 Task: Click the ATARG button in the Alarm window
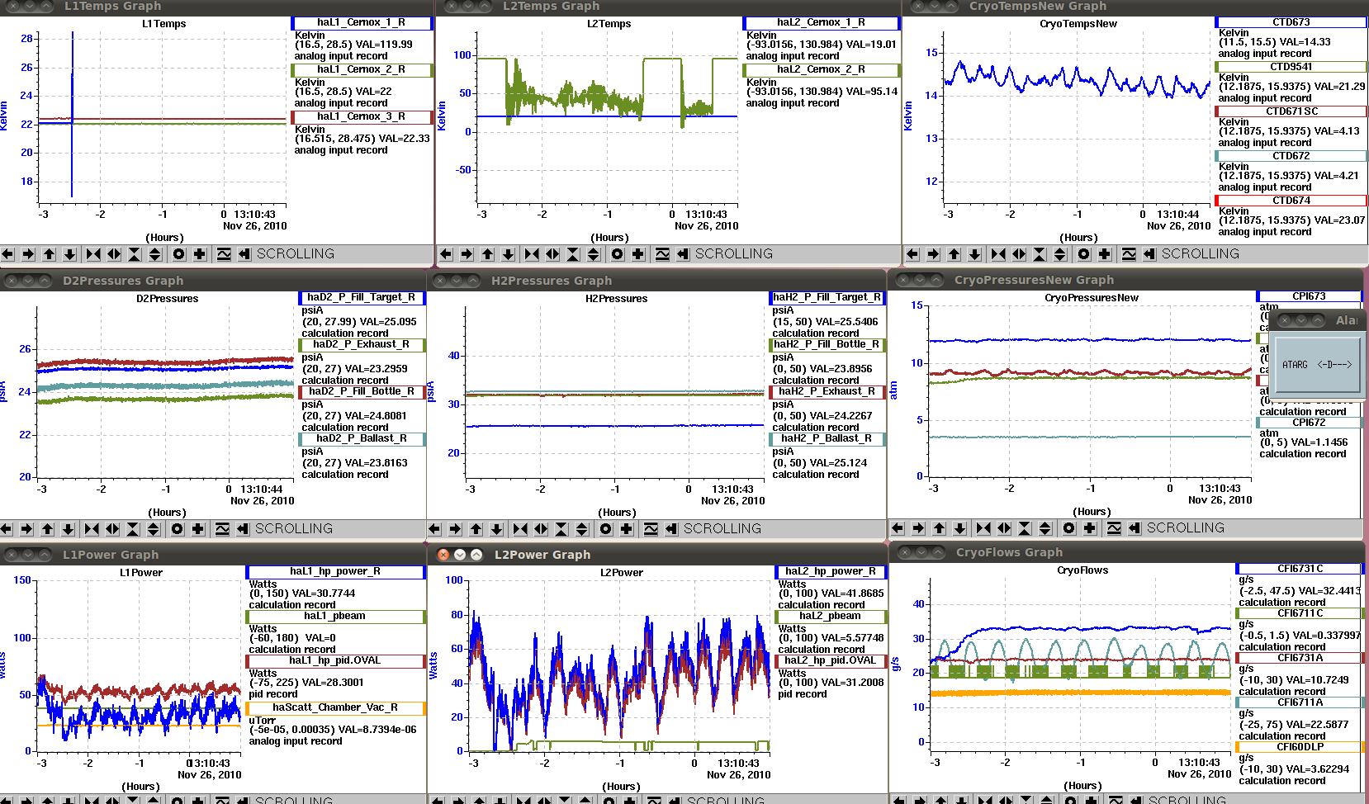point(1317,365)
